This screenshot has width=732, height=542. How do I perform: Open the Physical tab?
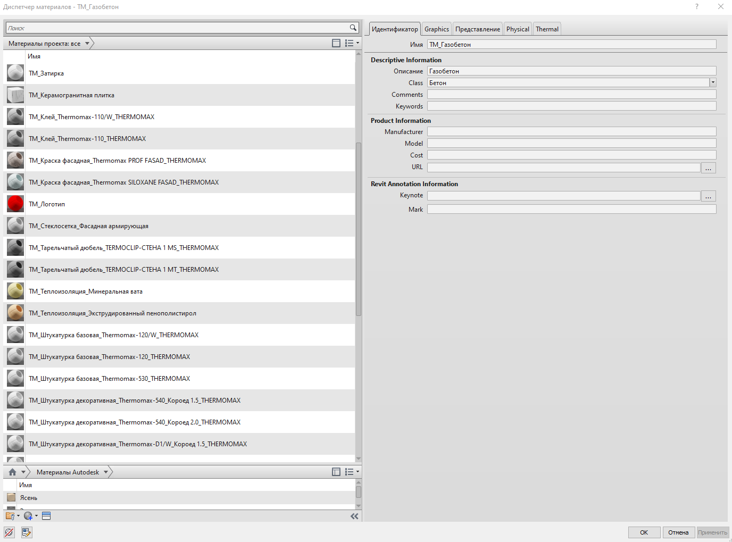pyautogui.click(x=518, y=29)
